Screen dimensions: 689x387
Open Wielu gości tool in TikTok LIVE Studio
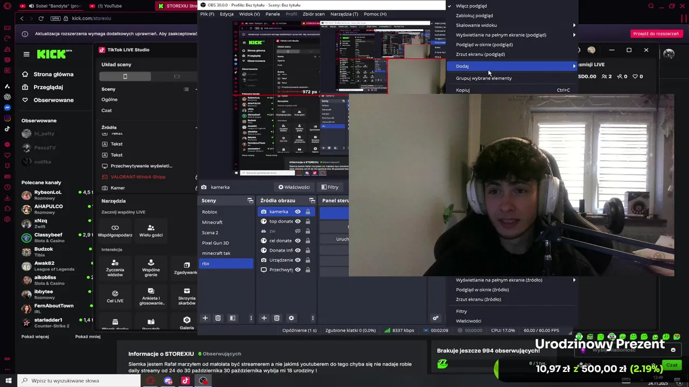click(x=151, y=231)
